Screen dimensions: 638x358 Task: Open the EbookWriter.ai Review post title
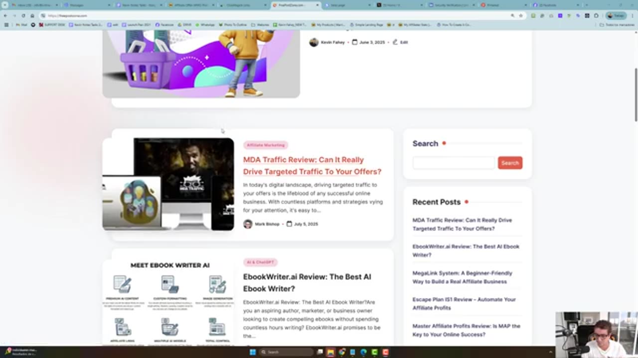307,282
